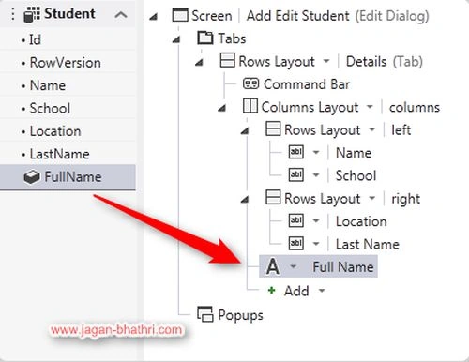Select the Command Bar tree item
Image resolution: width=469 pixels, height=362 pixels.
click(307, 84)
